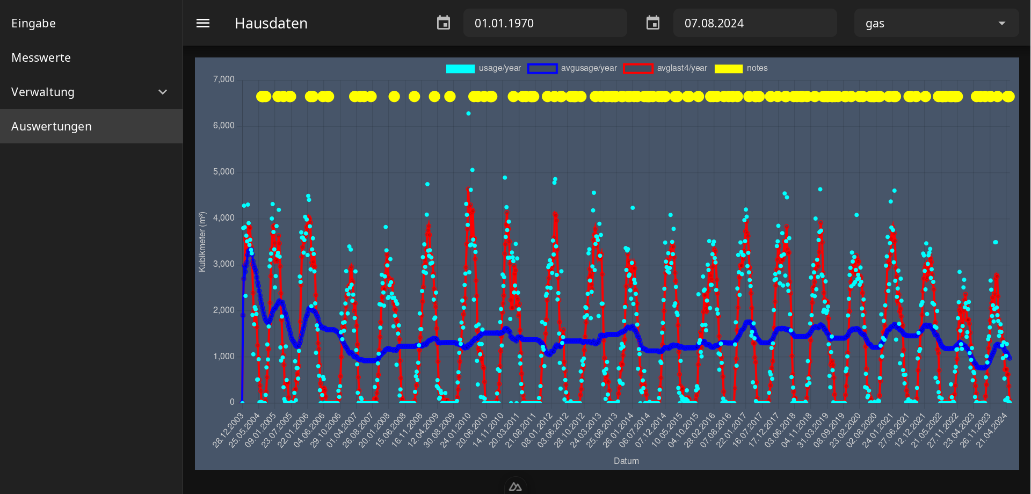Open the gas type dropdown
Viewport: 1031px width, 494px height.
[936, 23]
